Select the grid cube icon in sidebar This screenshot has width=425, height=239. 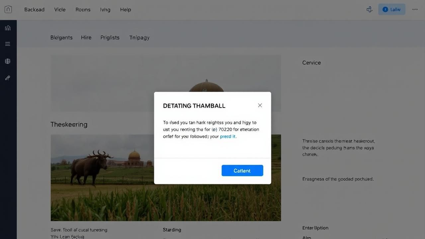click(x=8, y=61)
